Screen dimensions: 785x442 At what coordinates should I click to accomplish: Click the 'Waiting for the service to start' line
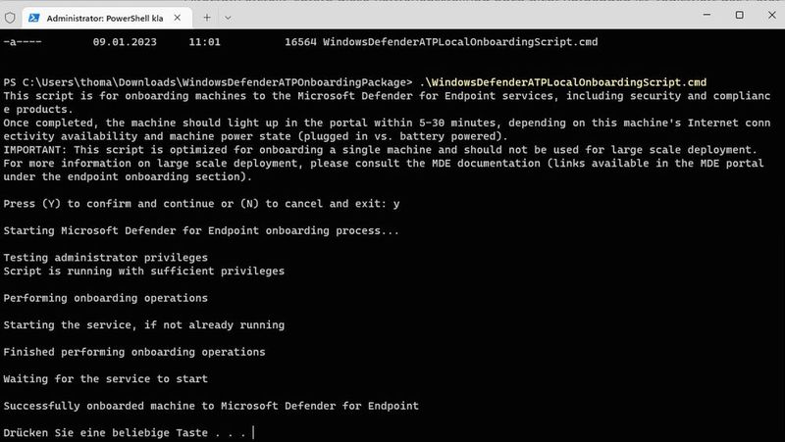(x=106, y=378)
